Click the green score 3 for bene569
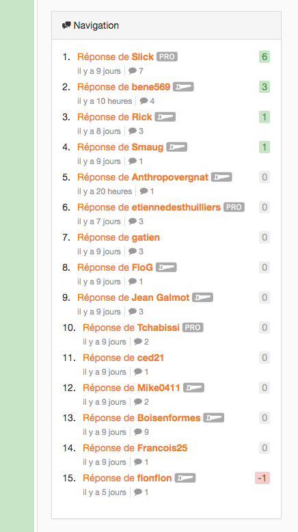Screen dimensions: 298x532 pyautogui.click(x=265, y=87)
